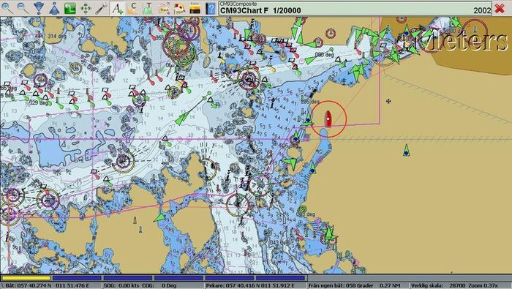The image size is (512, 289).
Task: Select the last blue chart bar segment
Action: tap(280, 278)
